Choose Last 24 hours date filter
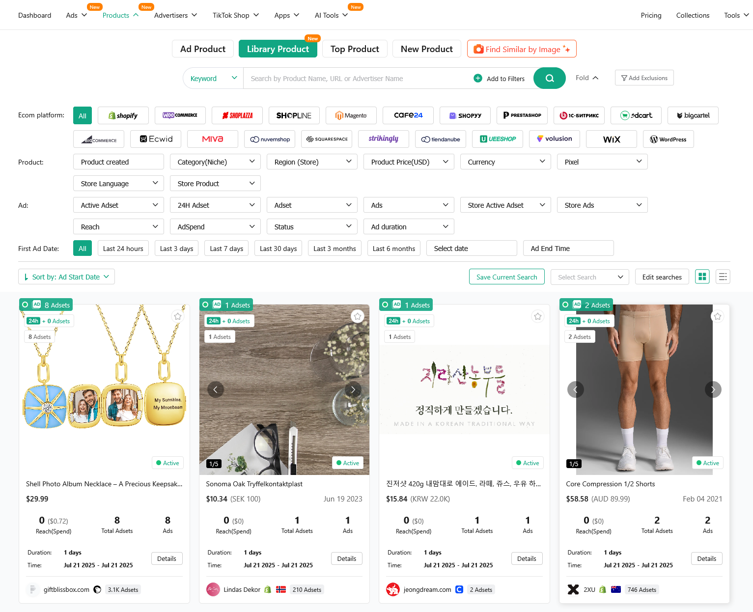 [123, 248]
